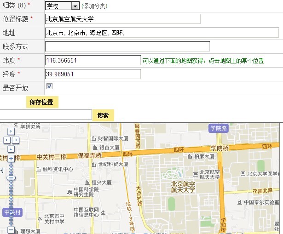Click the 恒兴大厦 building icon

coord(87,183)
